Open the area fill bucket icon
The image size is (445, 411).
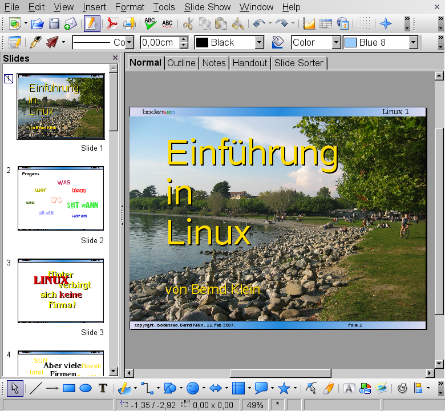tap(278, 43)
